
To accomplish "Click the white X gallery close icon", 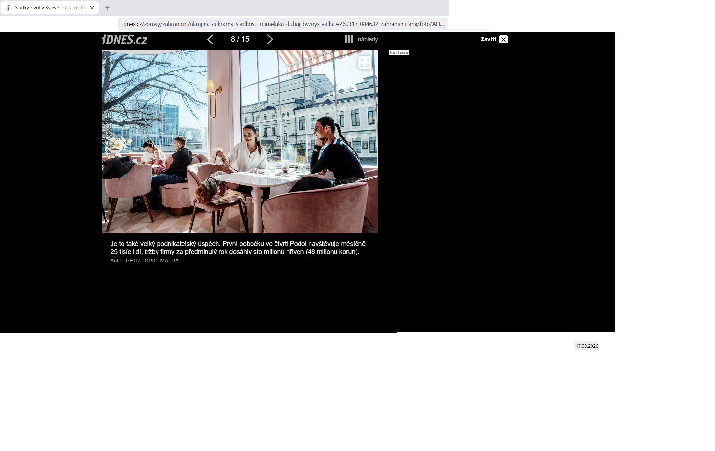I will pyautogui.click(x=503, y=40).
